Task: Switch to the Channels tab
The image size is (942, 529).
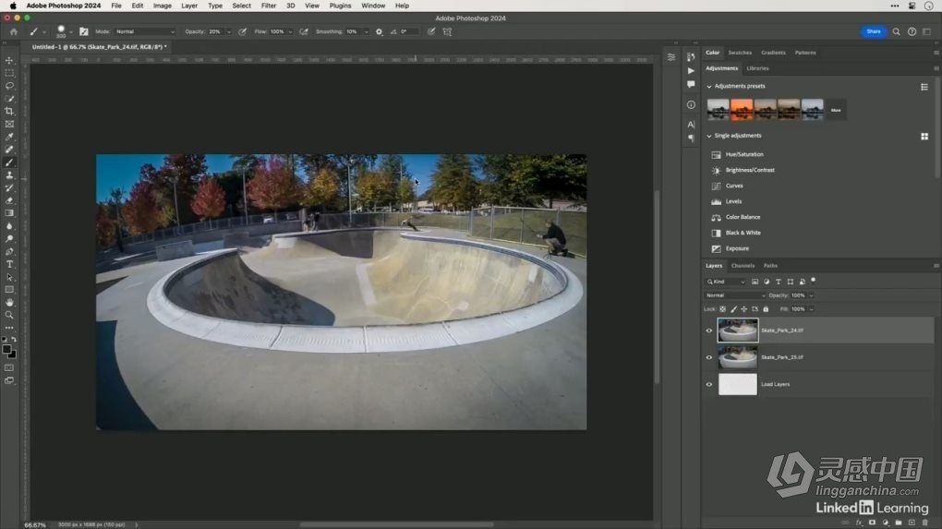Action: pyautogui.click(x=743, y=265)
